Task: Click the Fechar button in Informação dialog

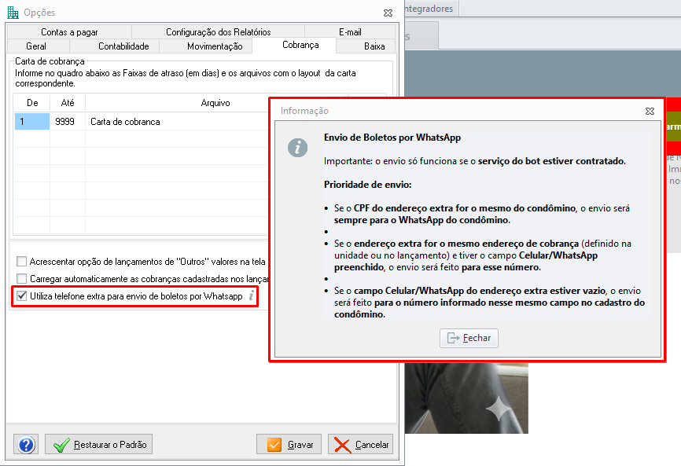Action: (x=469, y=338)
